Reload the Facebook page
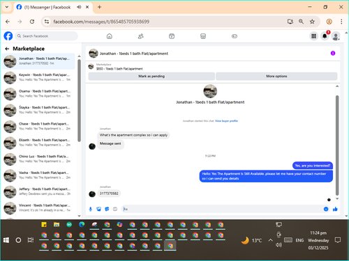Viewport: 349px width, 261px height. [32, 22]
